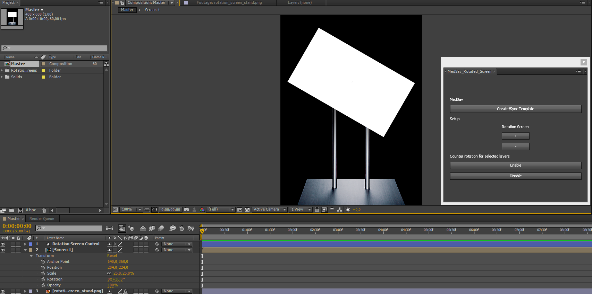
Task: Select the Master timeline tab
Action: (14, 219)
